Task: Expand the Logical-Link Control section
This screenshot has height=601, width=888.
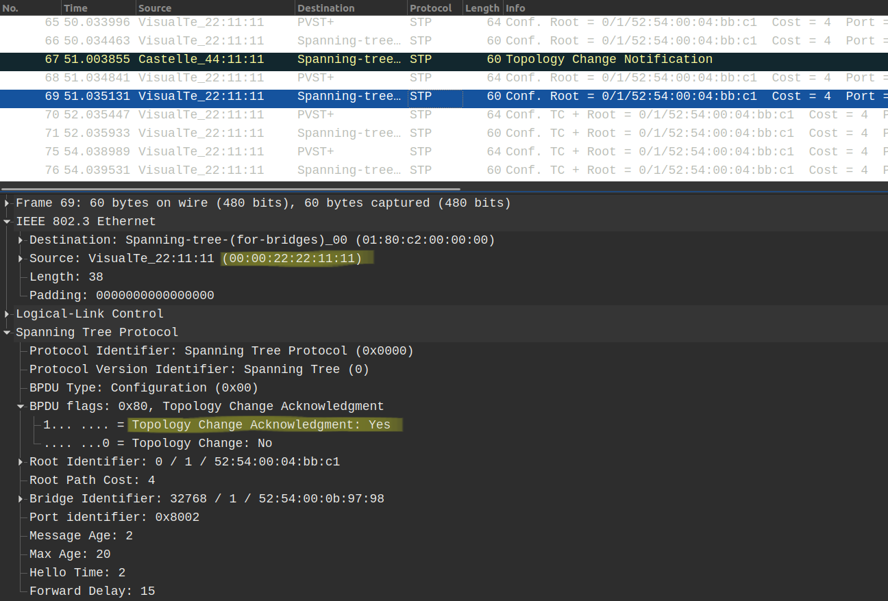Action: (x=8, y=314)
